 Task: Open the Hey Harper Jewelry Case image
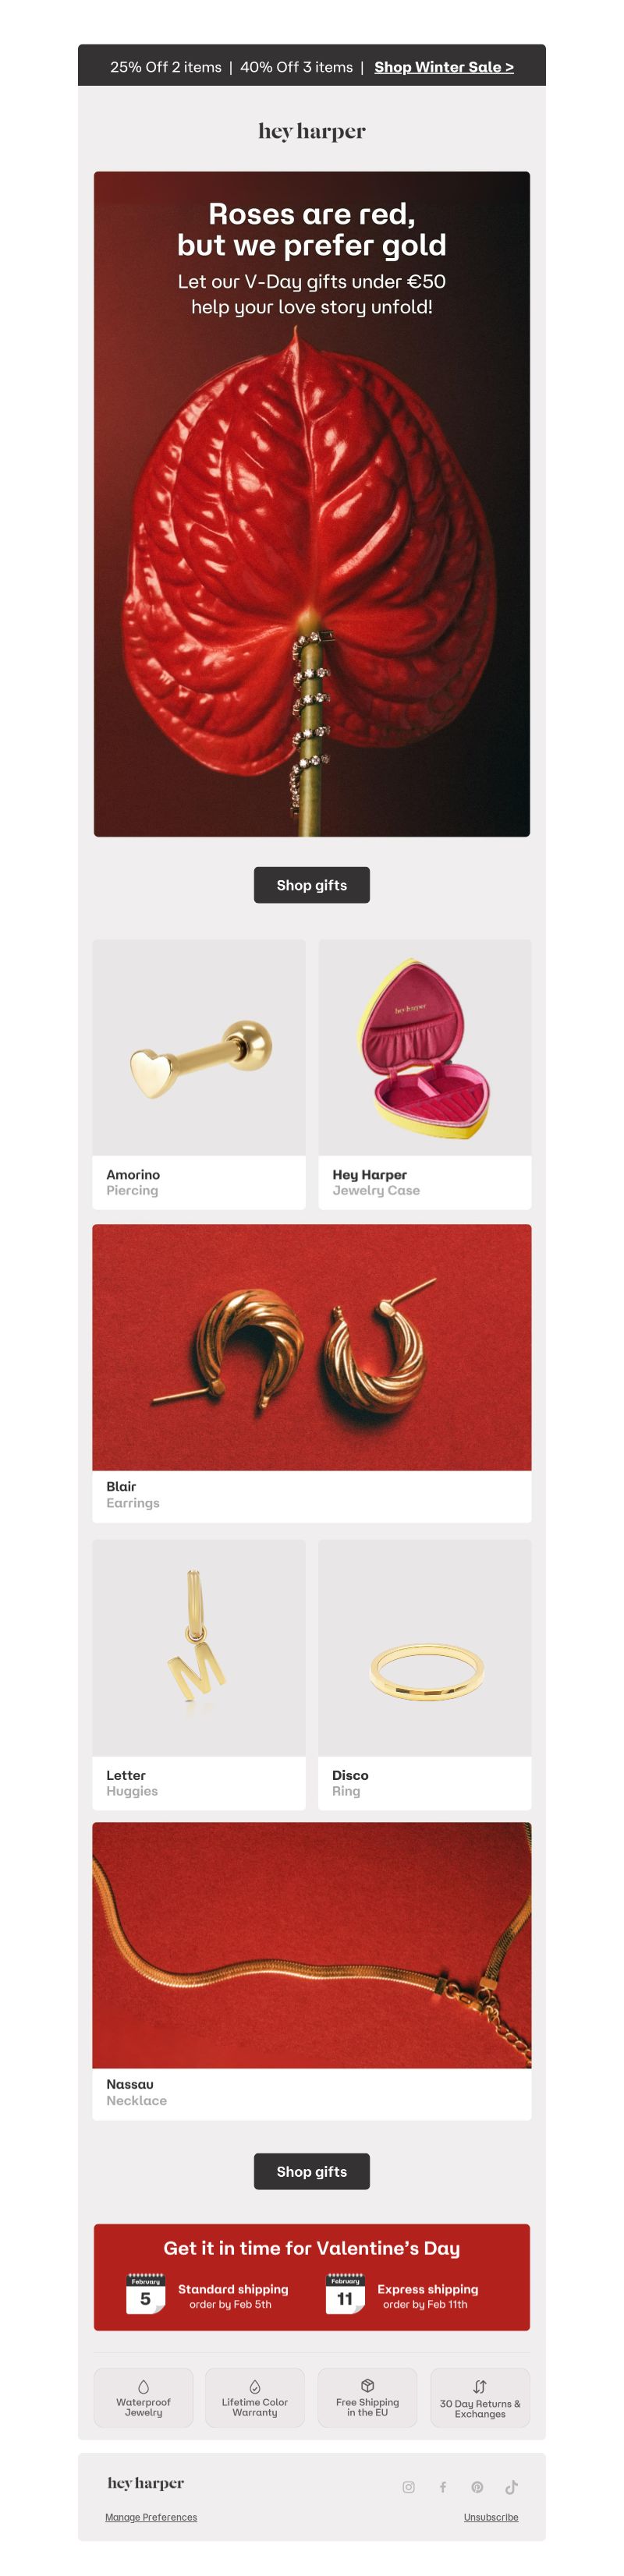(425, 1047)
